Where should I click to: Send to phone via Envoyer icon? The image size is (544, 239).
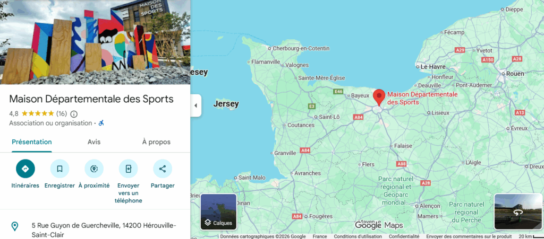pos(129,169)
